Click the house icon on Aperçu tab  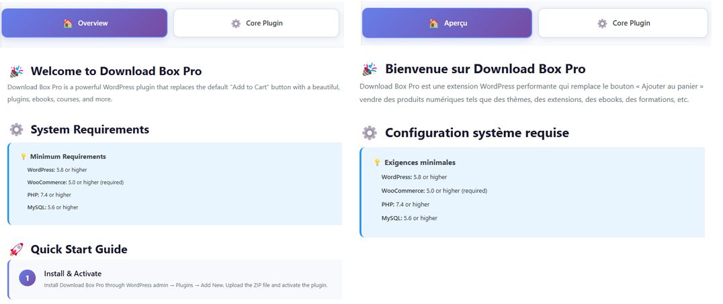pyautogui.click(x=433, y=23)
